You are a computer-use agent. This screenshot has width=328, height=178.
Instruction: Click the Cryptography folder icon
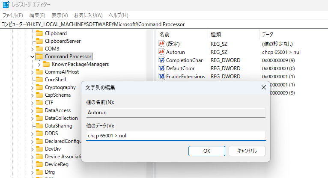(x=39, y=87)
